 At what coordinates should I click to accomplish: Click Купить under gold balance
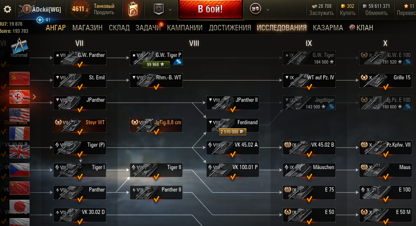pyautogui.click(x=347, y=13)
